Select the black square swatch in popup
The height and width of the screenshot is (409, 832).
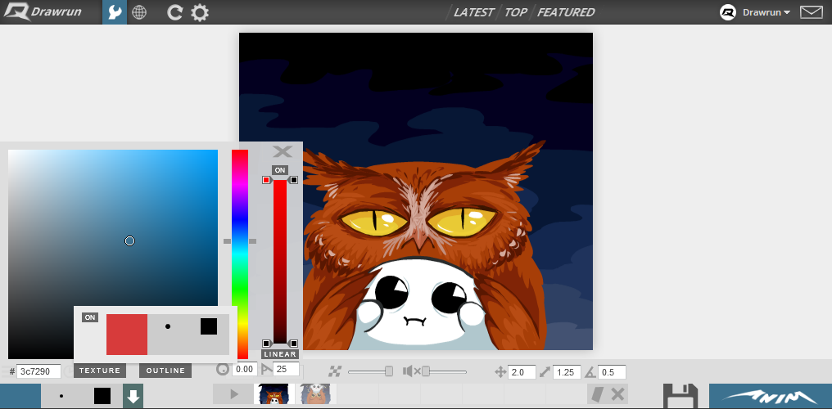pyautogui.click(x=209, y=326)
